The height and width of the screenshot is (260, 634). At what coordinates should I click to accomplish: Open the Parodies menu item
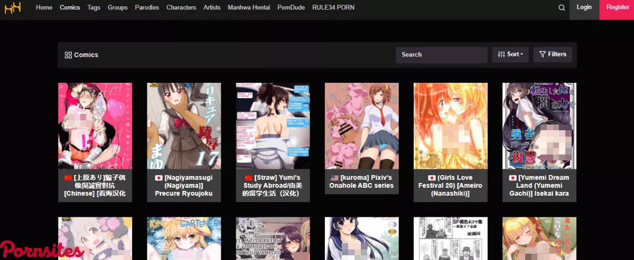(147, 8)
